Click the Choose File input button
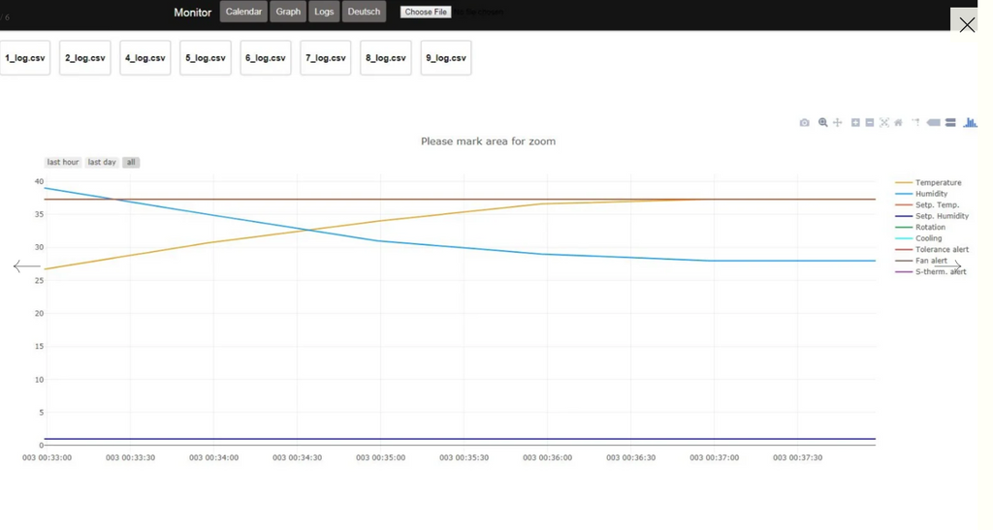This screenshot has height=530, width=993. pyautogui.click(x=426, y=13)
